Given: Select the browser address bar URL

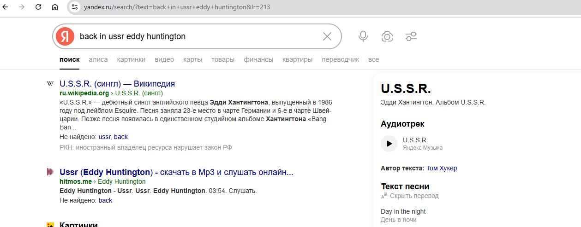Looking at the screenshot, I should point(177,7).
